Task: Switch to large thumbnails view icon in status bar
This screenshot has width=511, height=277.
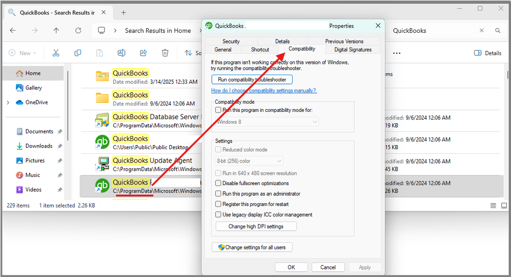Action: 504,205
